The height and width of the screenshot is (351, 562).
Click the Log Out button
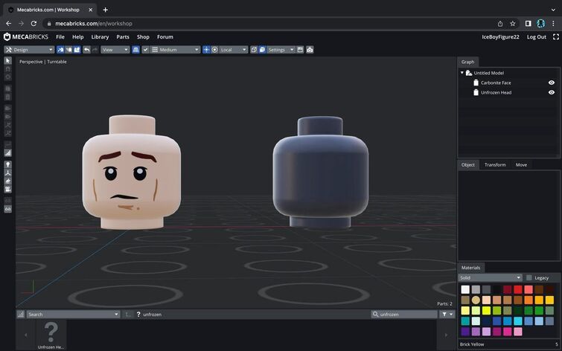(537, 37)
